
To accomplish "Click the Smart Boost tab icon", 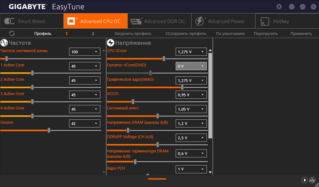I will 9,21.
